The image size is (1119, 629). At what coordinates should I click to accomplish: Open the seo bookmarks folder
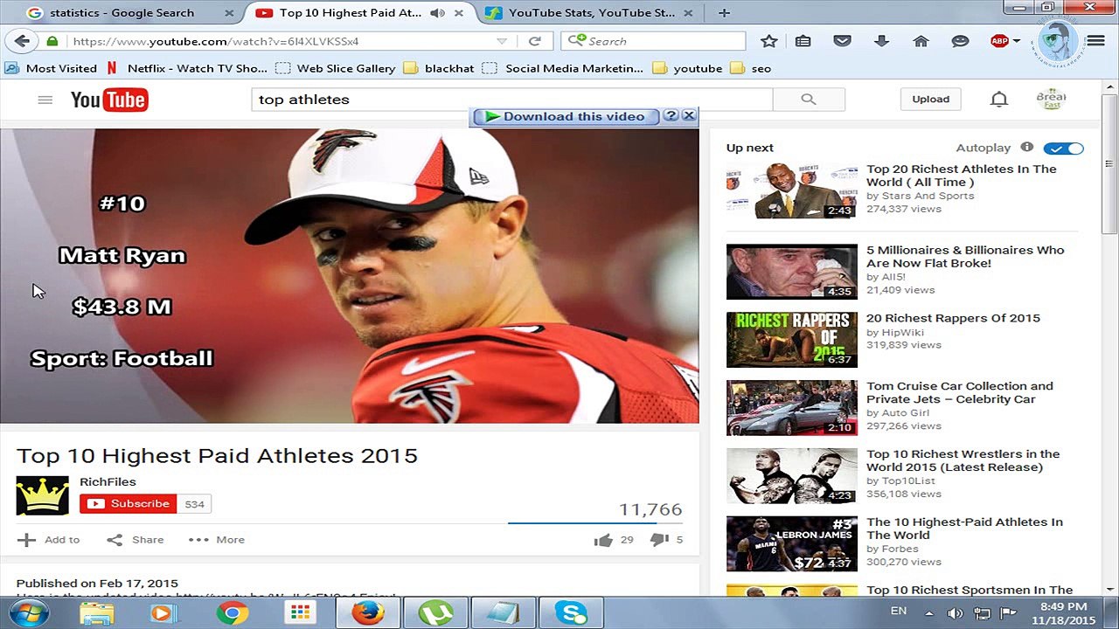point(750,68)
